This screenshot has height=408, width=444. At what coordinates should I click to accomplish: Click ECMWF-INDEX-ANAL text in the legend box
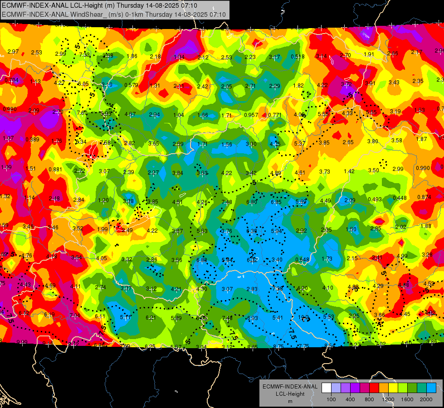coord(290,387)
